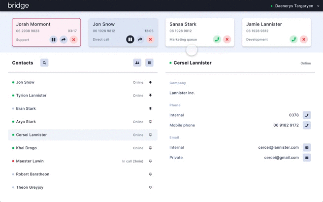This screenshot has width=323, height=202.
Task: Accept the Jamie Lannister call
Action: tap(293, 39)
